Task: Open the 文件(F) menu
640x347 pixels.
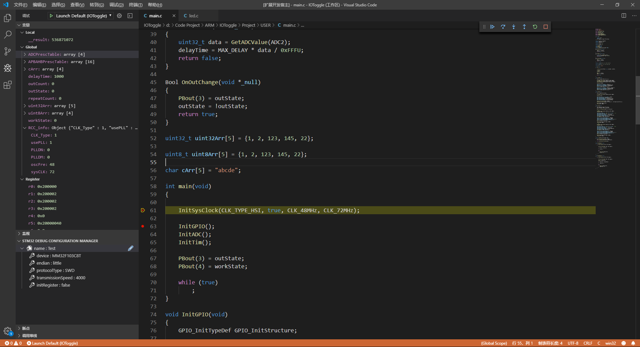Action: (x=21, y=5)
